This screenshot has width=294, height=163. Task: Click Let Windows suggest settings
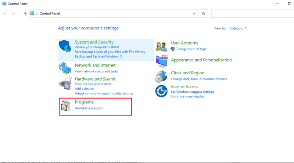tap(193, 92)
